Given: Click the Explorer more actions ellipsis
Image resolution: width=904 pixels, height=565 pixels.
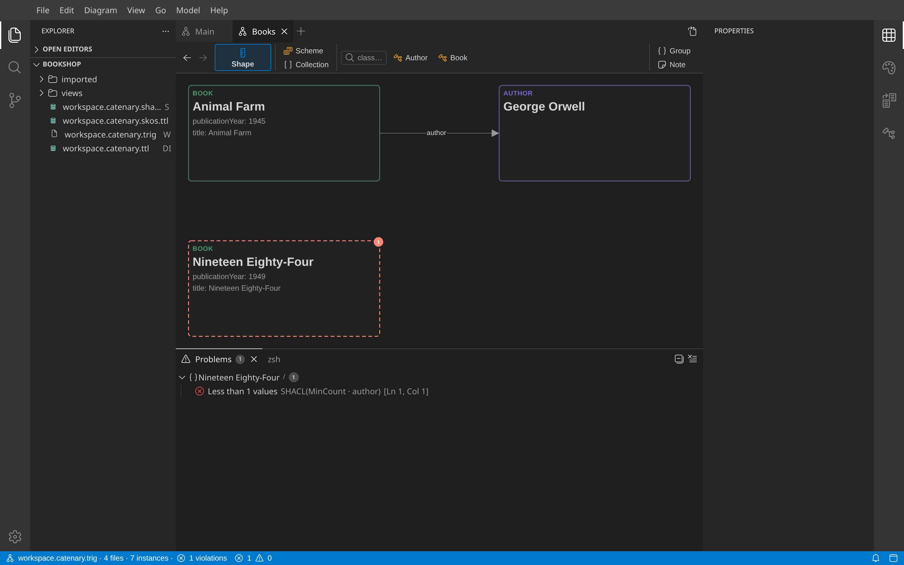Looking at the screenshot, I should coord(165,31).
